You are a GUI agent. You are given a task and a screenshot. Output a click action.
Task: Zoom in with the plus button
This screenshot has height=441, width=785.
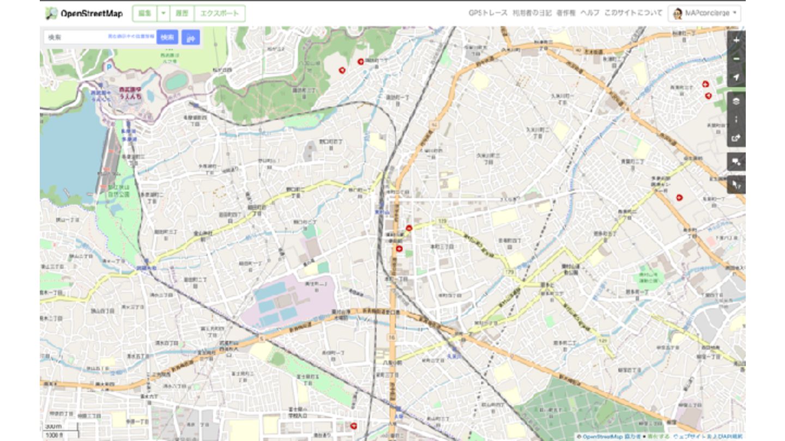click(x=736, y=40)
